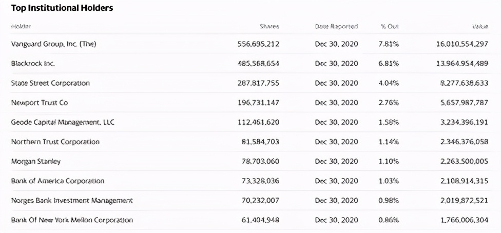Click Blackrock's 6.81% out value

[x=389, y=64]
